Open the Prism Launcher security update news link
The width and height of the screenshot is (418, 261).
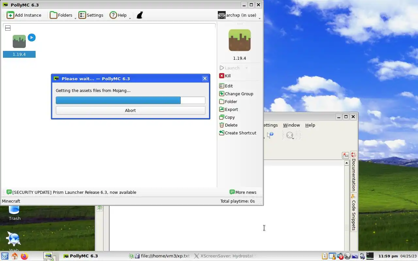71,192
